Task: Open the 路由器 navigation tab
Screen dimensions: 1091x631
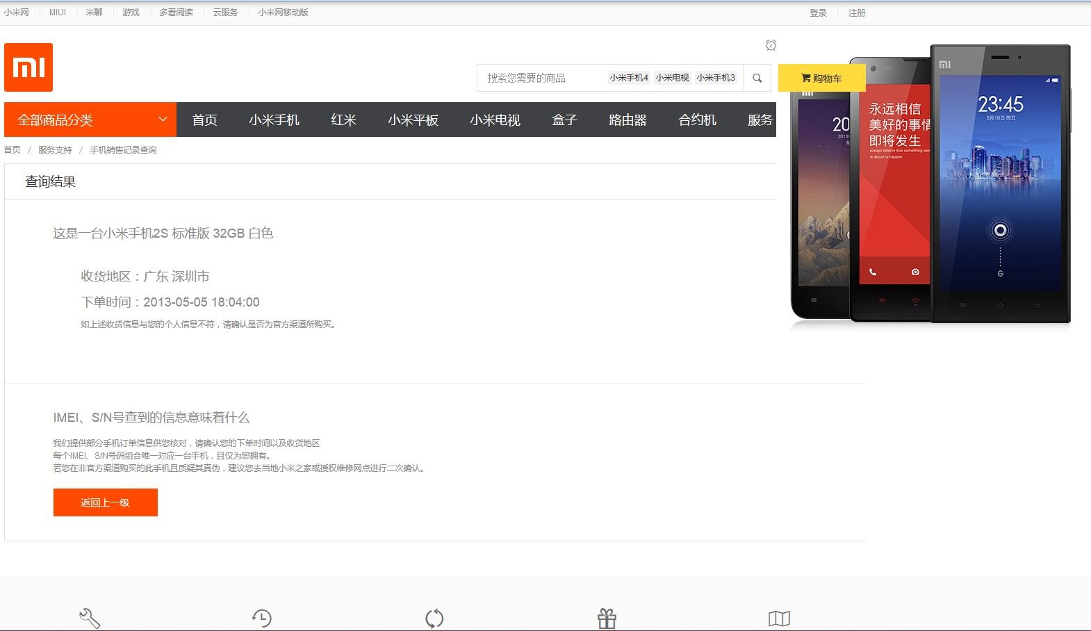Action: 627,120
